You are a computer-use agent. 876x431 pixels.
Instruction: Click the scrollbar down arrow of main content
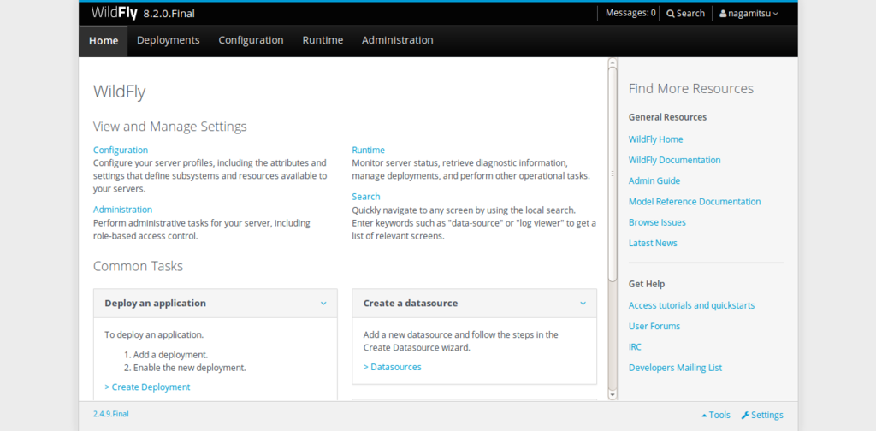coord(613,395)
